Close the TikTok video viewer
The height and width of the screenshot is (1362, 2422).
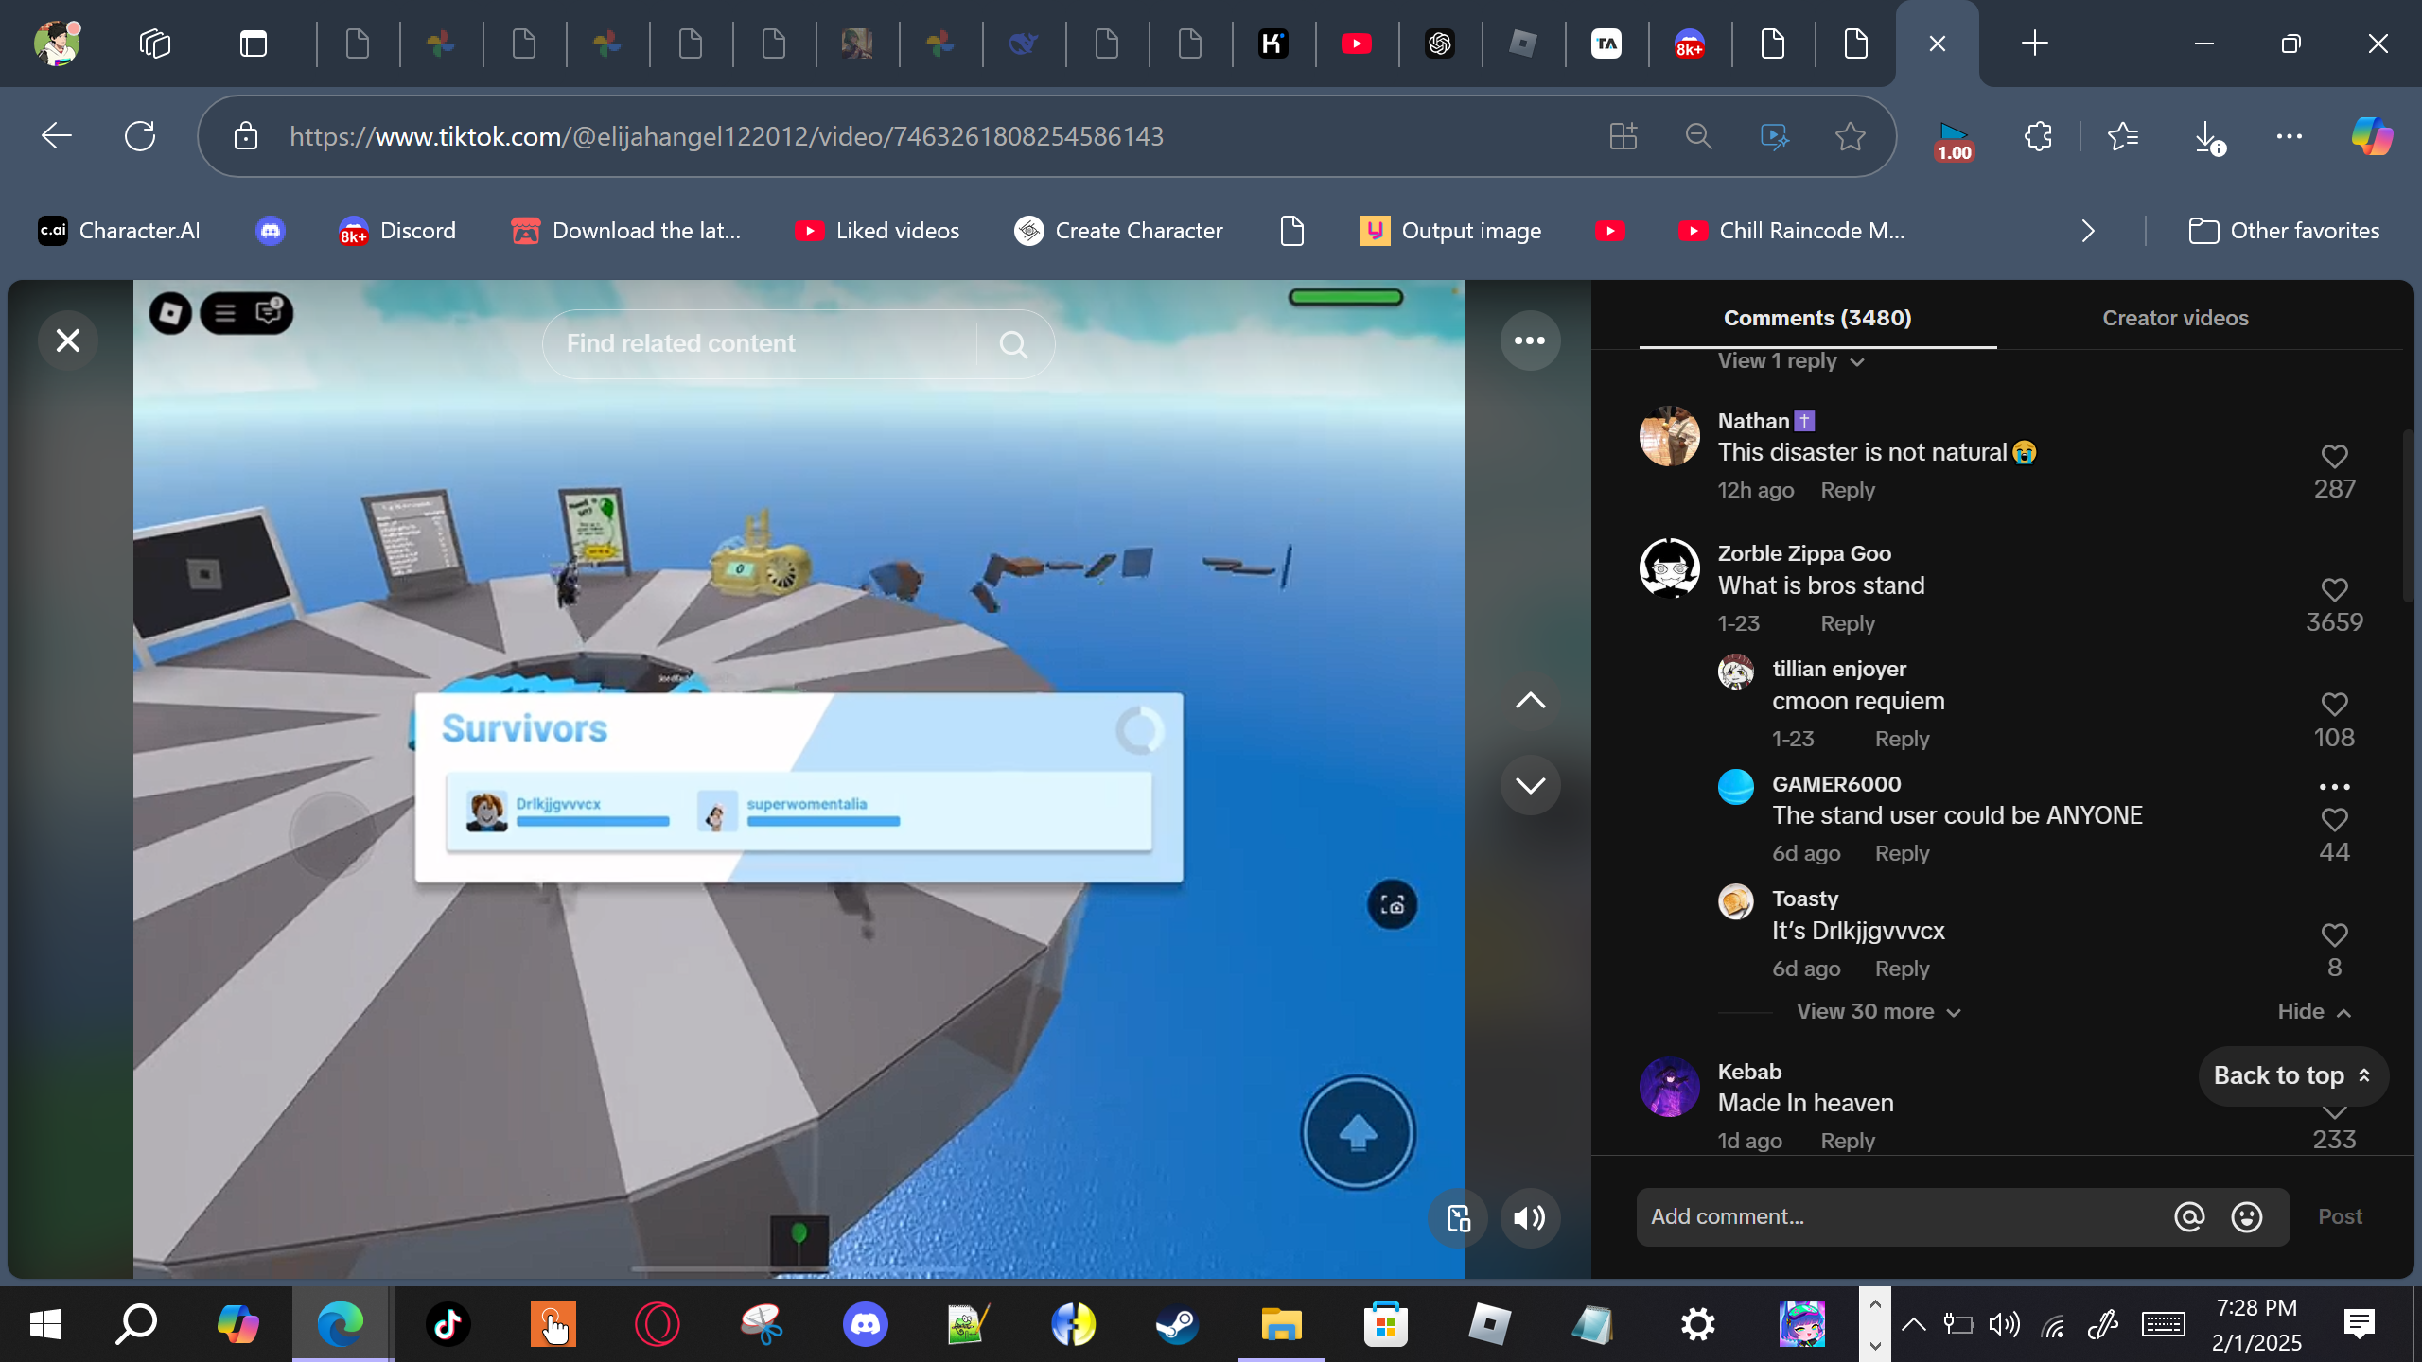(x=68, y=340)
